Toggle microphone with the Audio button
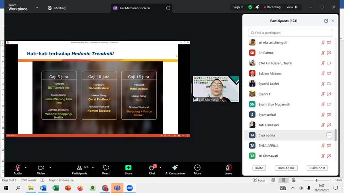 [17, 169]
